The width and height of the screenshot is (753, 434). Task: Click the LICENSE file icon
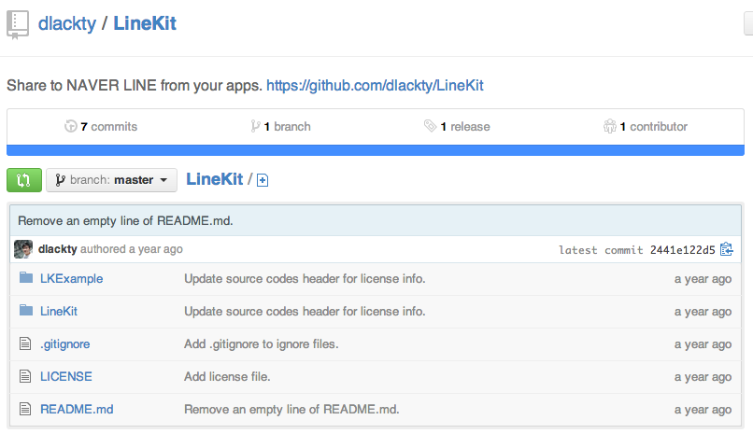25,376
